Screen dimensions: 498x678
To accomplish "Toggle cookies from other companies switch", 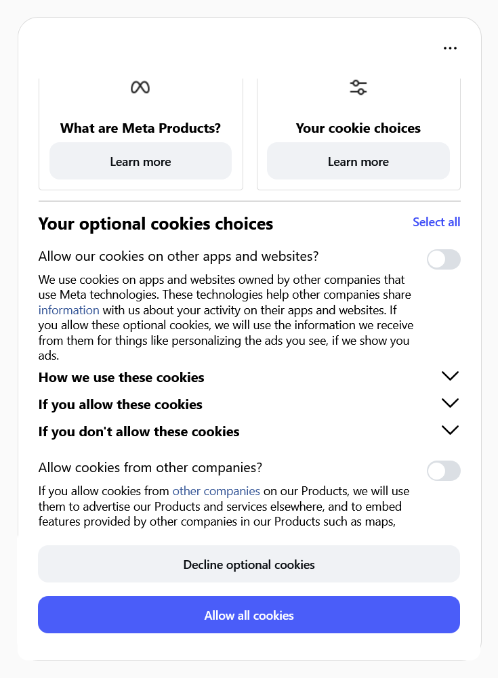I will 443,471.
